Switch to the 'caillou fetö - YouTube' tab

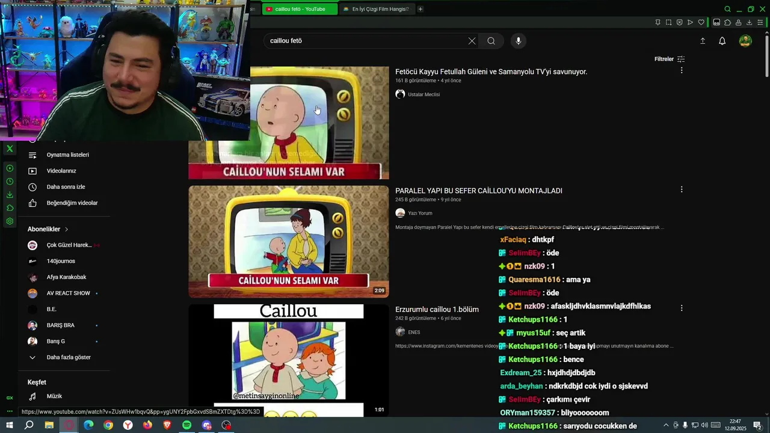(299, 9)
